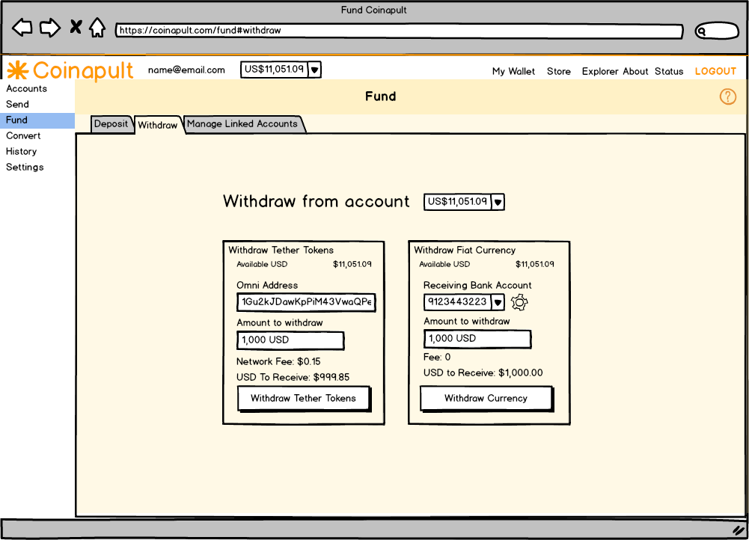Click the Coinapult logo
The width and height of the screenshot is (749, 540).
pos(70,70)
